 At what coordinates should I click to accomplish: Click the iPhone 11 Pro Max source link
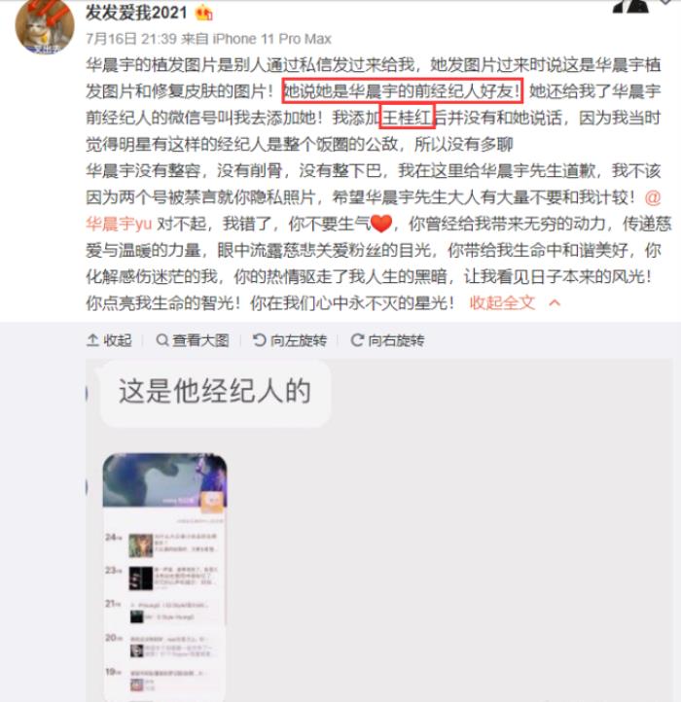point(272,39)
